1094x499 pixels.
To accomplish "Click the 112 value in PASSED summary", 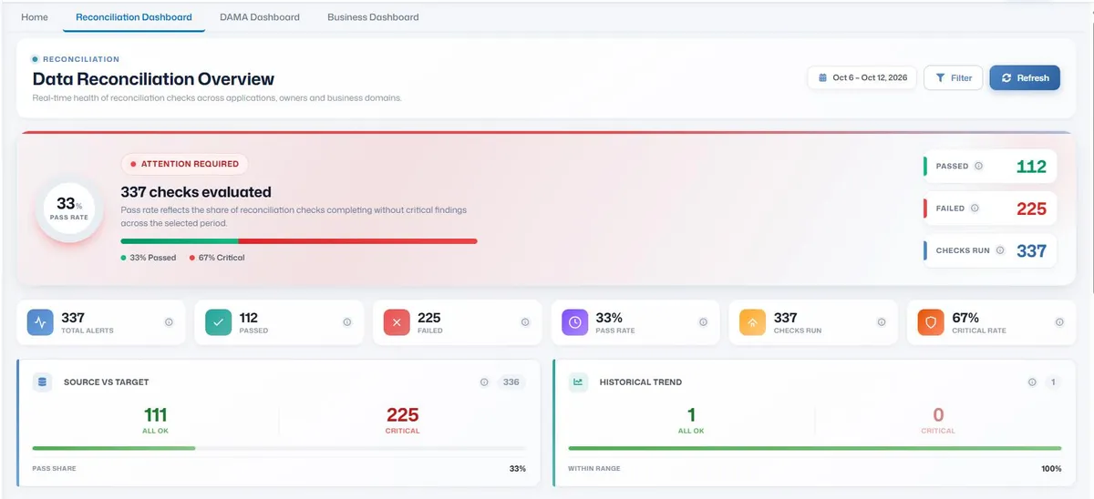I will 1031,167.
